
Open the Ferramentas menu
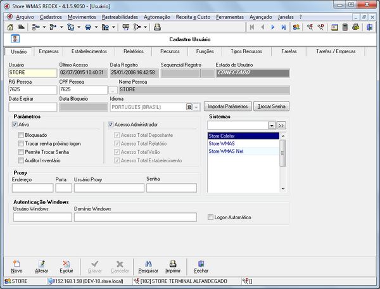[230, 17]
